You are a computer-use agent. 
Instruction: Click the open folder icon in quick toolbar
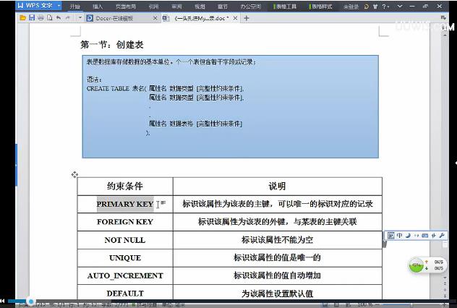click(x=22, y=18)
